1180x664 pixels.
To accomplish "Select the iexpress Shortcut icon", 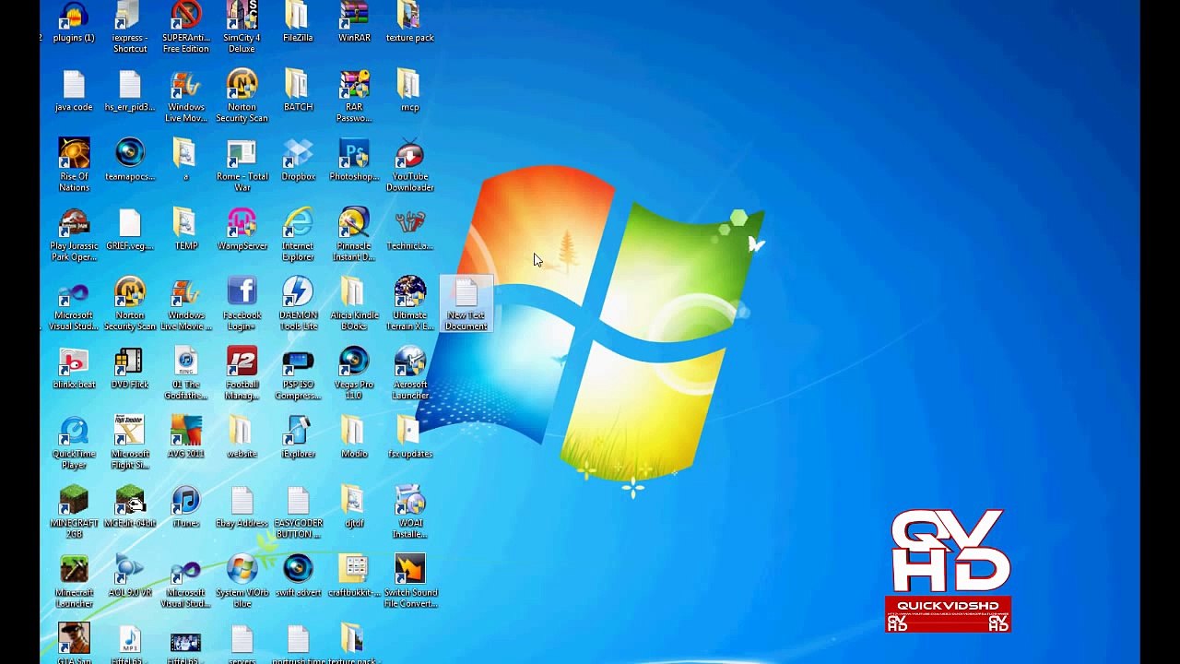I will 130,27.
